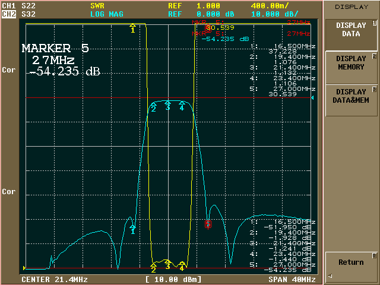380x285 pixels.
Task: Select the highlighted CH2 channel indicator
Action: [x=8, y=13]
